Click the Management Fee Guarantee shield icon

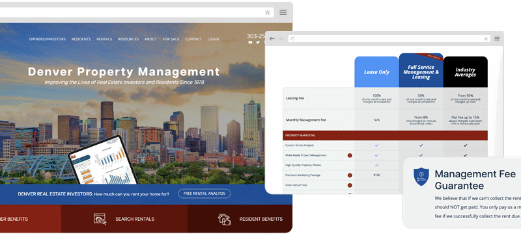coord(421,177)
